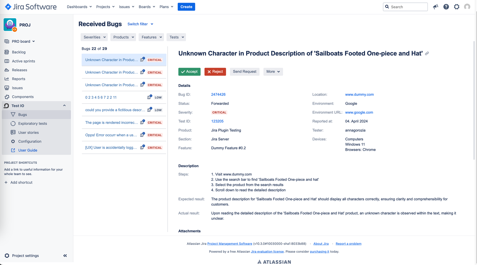Click the Releases ship icon
Screen dimensions: 477x265
pos(7,70)
